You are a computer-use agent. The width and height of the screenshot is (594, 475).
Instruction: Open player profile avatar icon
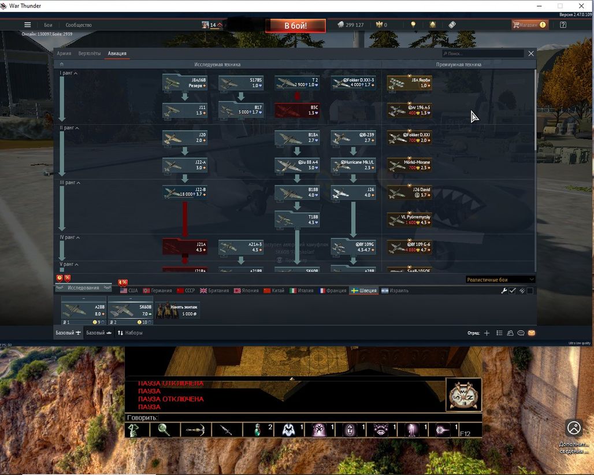[x=205, y=25]
